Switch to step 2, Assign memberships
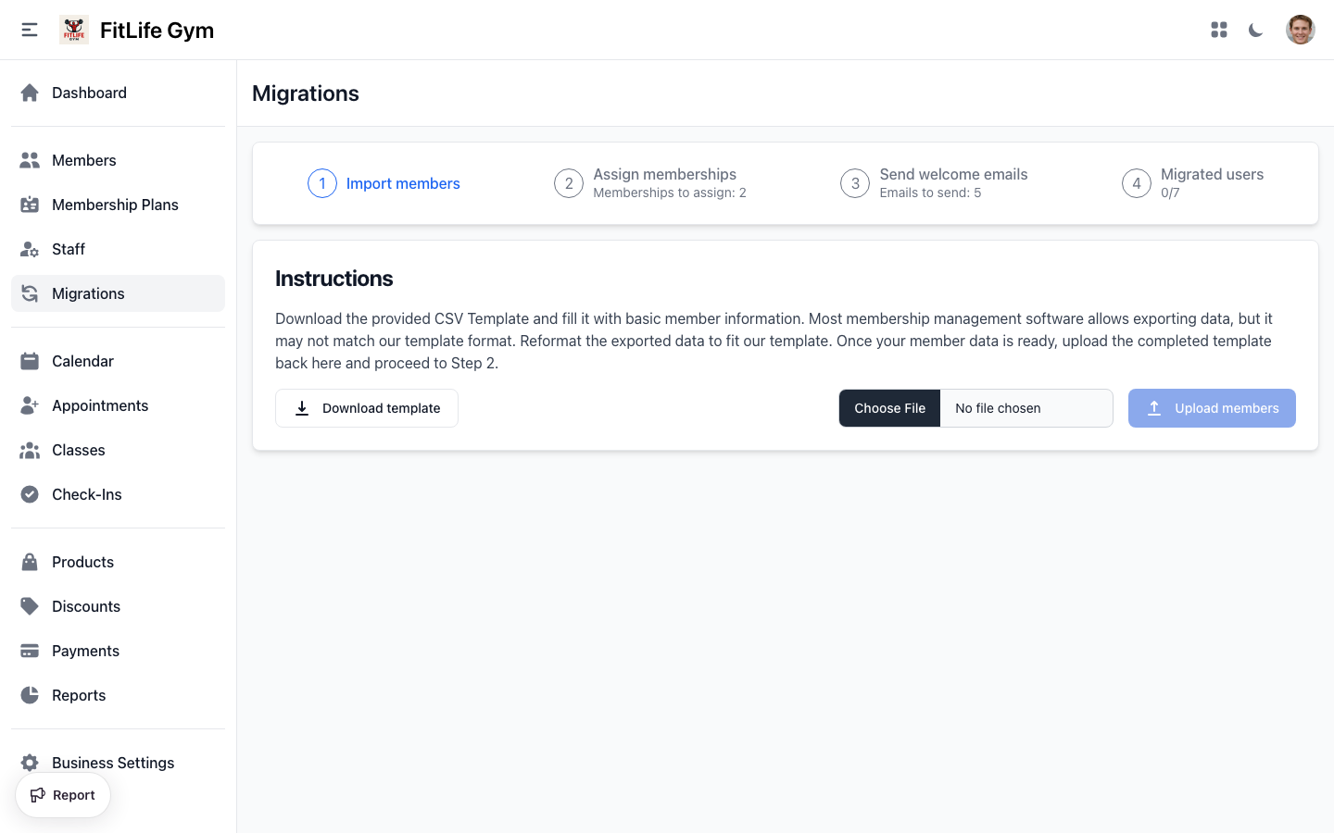The width and height of the screenshot is (1334, 833). click(650, 182)
